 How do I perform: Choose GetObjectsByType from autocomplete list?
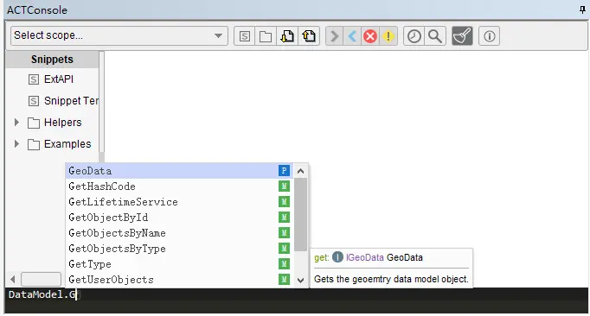(x=179, y=249)
